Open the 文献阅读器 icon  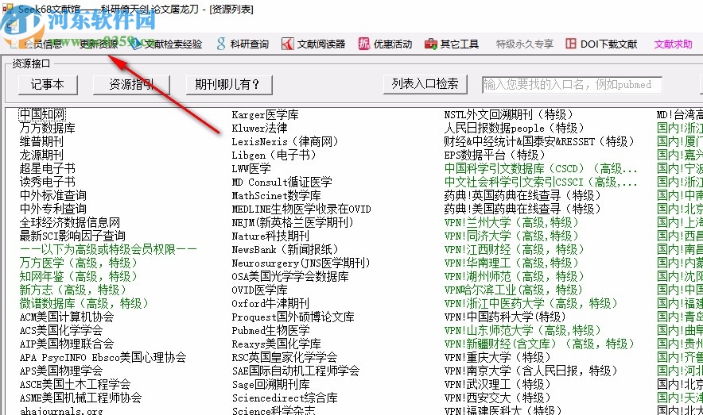(x=287, y=44)
